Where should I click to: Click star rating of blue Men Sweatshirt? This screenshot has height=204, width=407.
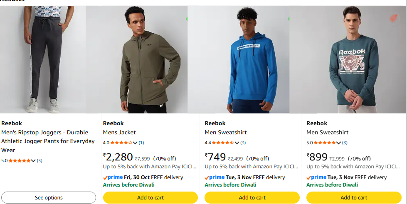(223, 143)
